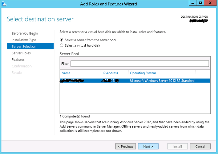This screenshot has height=154, width=218.
Task: Click the Server Pool list empty area
Action: [134, 100]
